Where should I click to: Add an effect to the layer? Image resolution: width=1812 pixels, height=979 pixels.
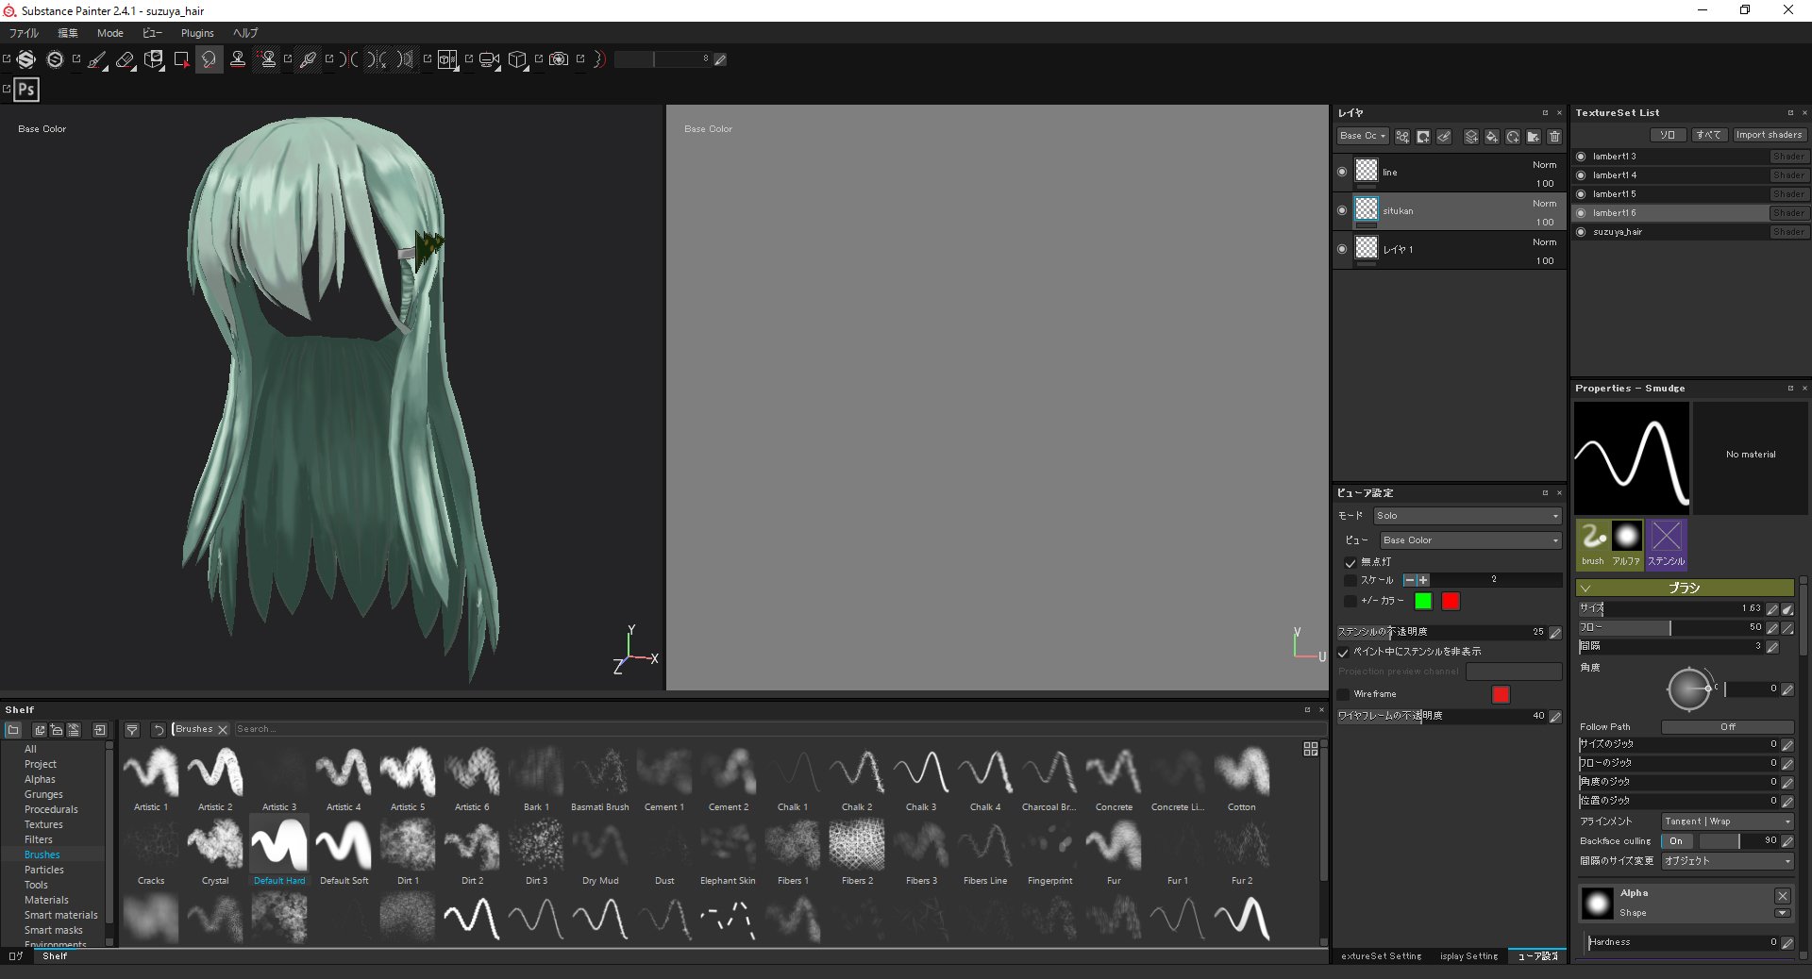pyautogui.click(x=1402, y=137)
